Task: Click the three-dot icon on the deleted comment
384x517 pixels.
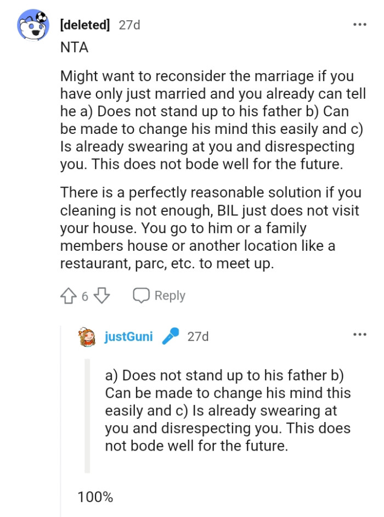Action: [360, 24]
